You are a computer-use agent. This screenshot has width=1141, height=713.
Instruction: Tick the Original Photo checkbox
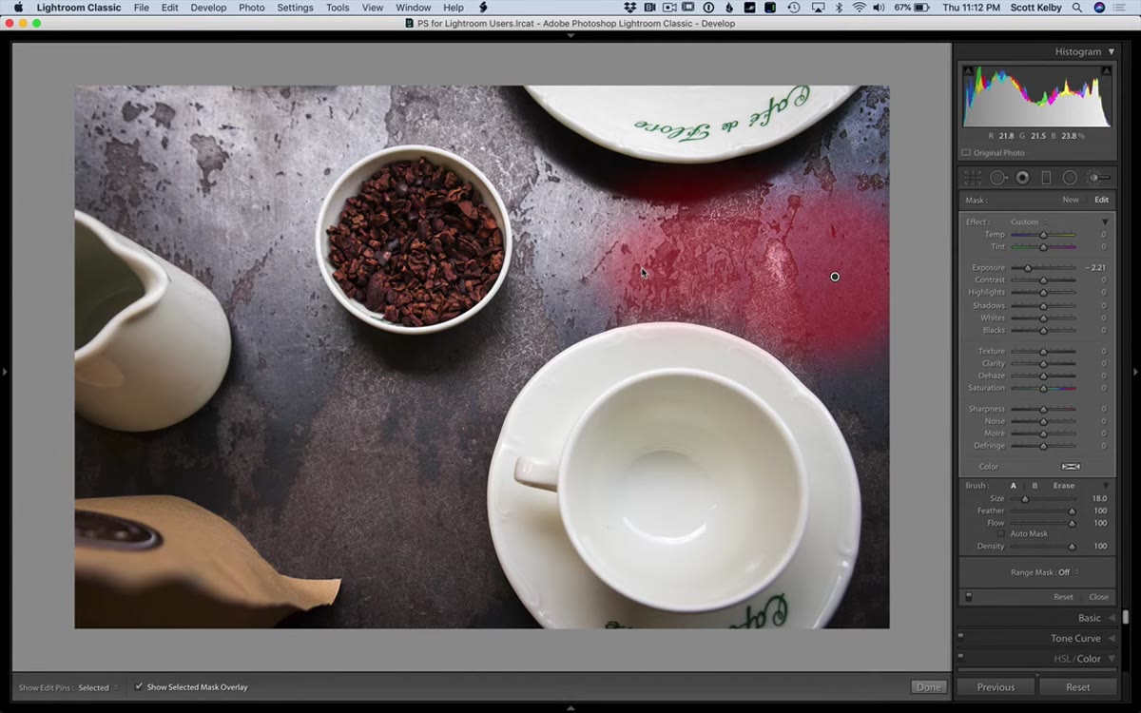pyautogui.click(x=966, y=152)
